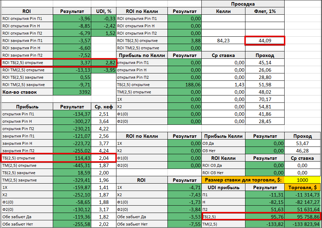
Task: Click the 'Обе забьют Да' label in Прибыль table
Action: click(27, 217)
